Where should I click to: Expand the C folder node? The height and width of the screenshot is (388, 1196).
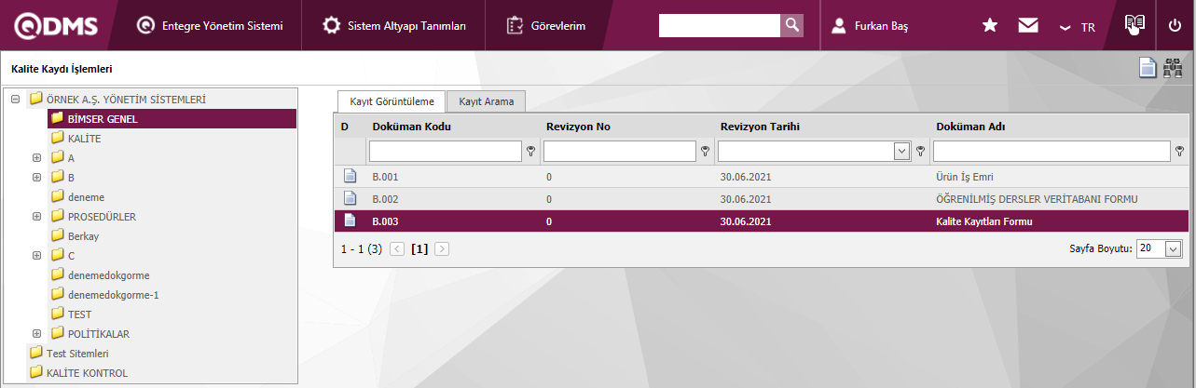click(36, 255)
